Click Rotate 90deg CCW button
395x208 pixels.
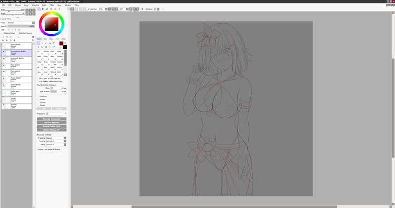coord(52,126)
